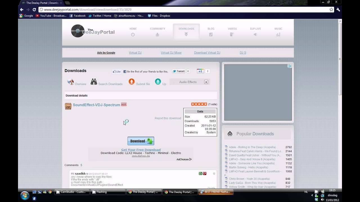Click the clock showing 19:15
The image size is (360, 202).
click(332, 190)
